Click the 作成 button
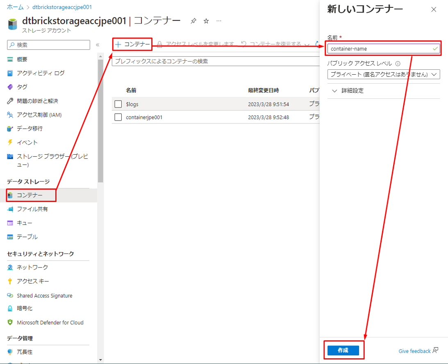The height and width of the screenshot is (364, 448). point(343,350)
